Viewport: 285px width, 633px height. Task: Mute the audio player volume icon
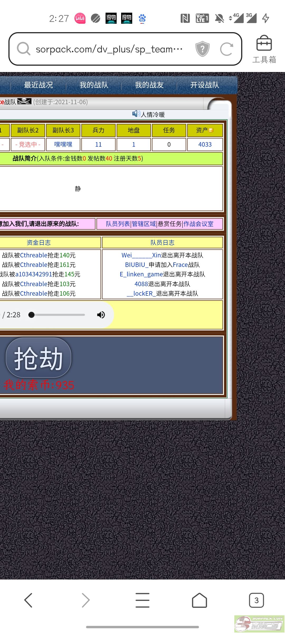pos(101,315)
